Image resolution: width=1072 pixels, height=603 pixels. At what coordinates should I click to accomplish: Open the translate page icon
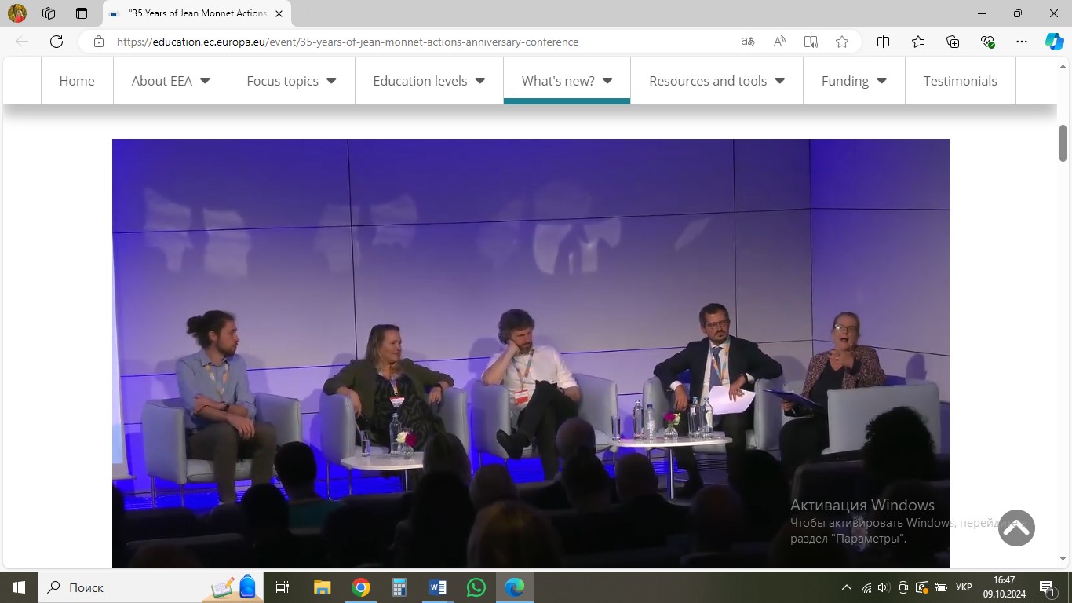[748, 42]
